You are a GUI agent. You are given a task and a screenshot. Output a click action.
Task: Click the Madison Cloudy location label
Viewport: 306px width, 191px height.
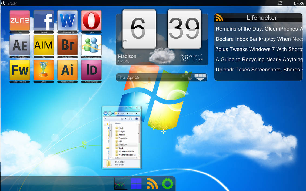[x=127, y=59]
